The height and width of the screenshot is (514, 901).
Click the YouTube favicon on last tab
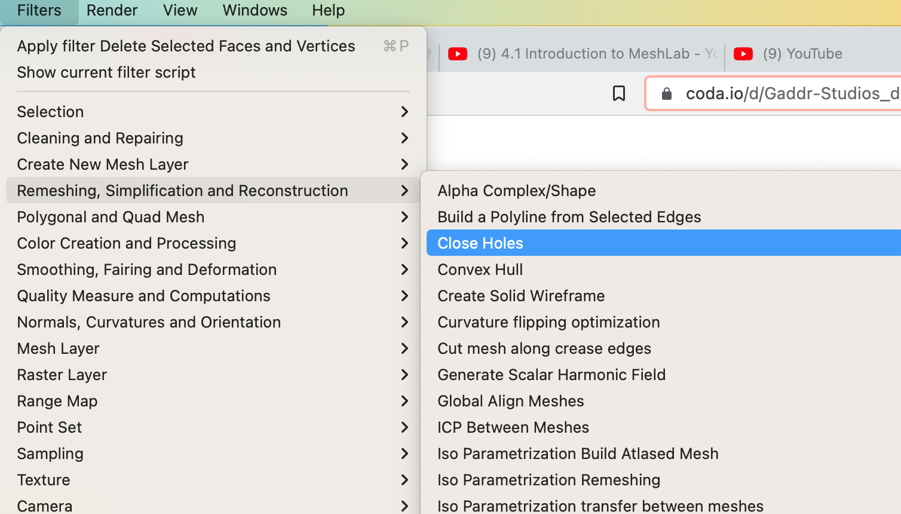click(x=743, y=54)
